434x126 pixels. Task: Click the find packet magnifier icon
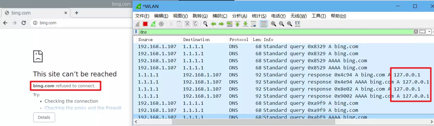point(205,24)
